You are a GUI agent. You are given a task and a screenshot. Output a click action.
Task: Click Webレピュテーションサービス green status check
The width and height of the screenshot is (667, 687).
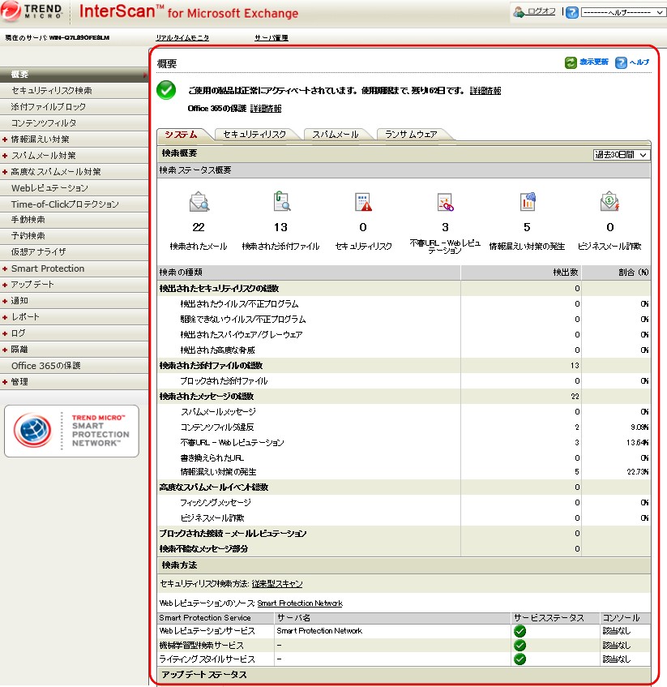coord(519,630)
